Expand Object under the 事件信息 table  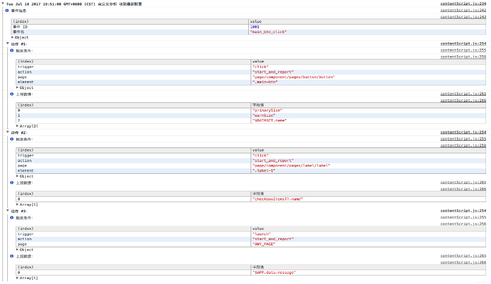click(13, 37)
